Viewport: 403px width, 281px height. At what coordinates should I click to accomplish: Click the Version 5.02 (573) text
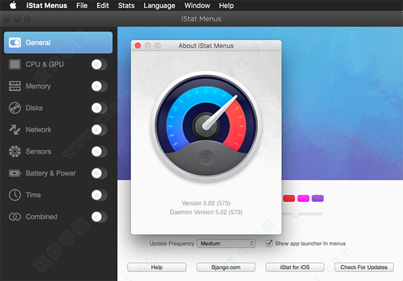click(206, 203)
